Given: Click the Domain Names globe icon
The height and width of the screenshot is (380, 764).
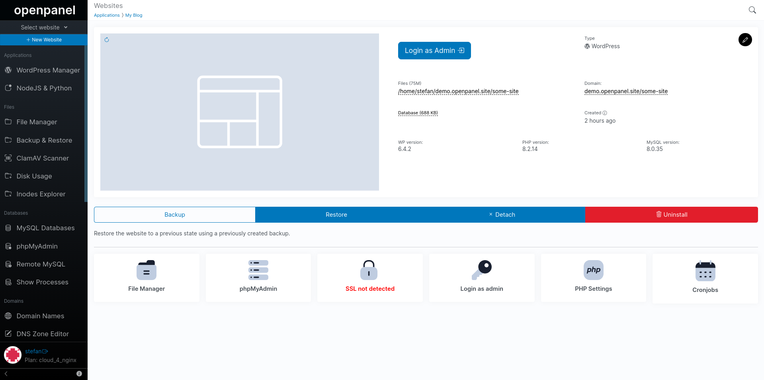Looking at the screenshot, I should 8,316.
